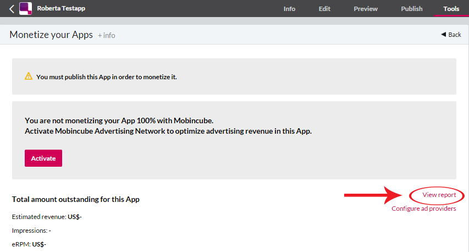Viewport: 469px width, 252px height.
Task: Click the eRPM US$ value
Action: pyautogui.click(x=39, y=244)
